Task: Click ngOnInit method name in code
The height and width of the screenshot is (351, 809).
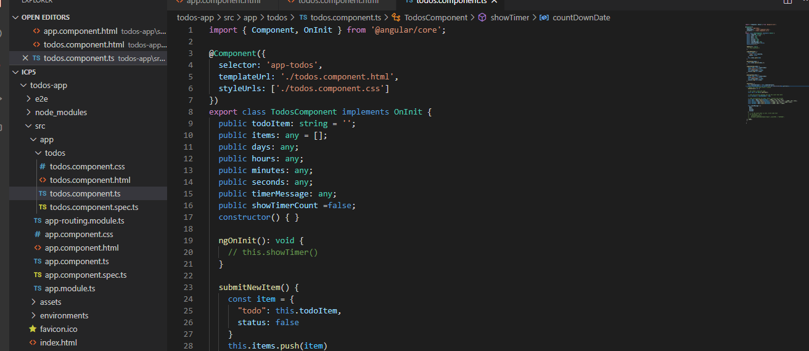Action: click(x=237, y=240)
